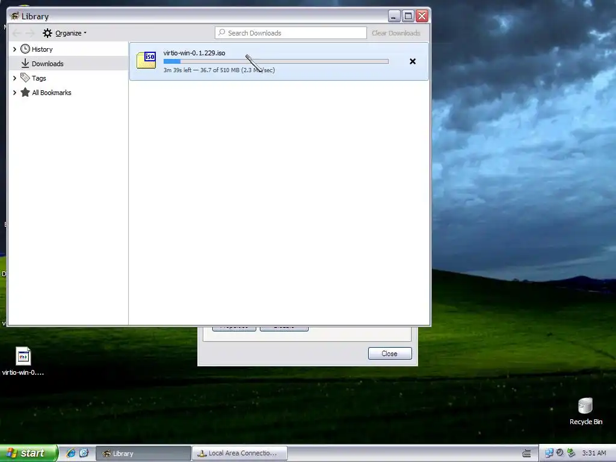Click the second quick launch browser icon

pyautogui.click(x=84, y=453)
